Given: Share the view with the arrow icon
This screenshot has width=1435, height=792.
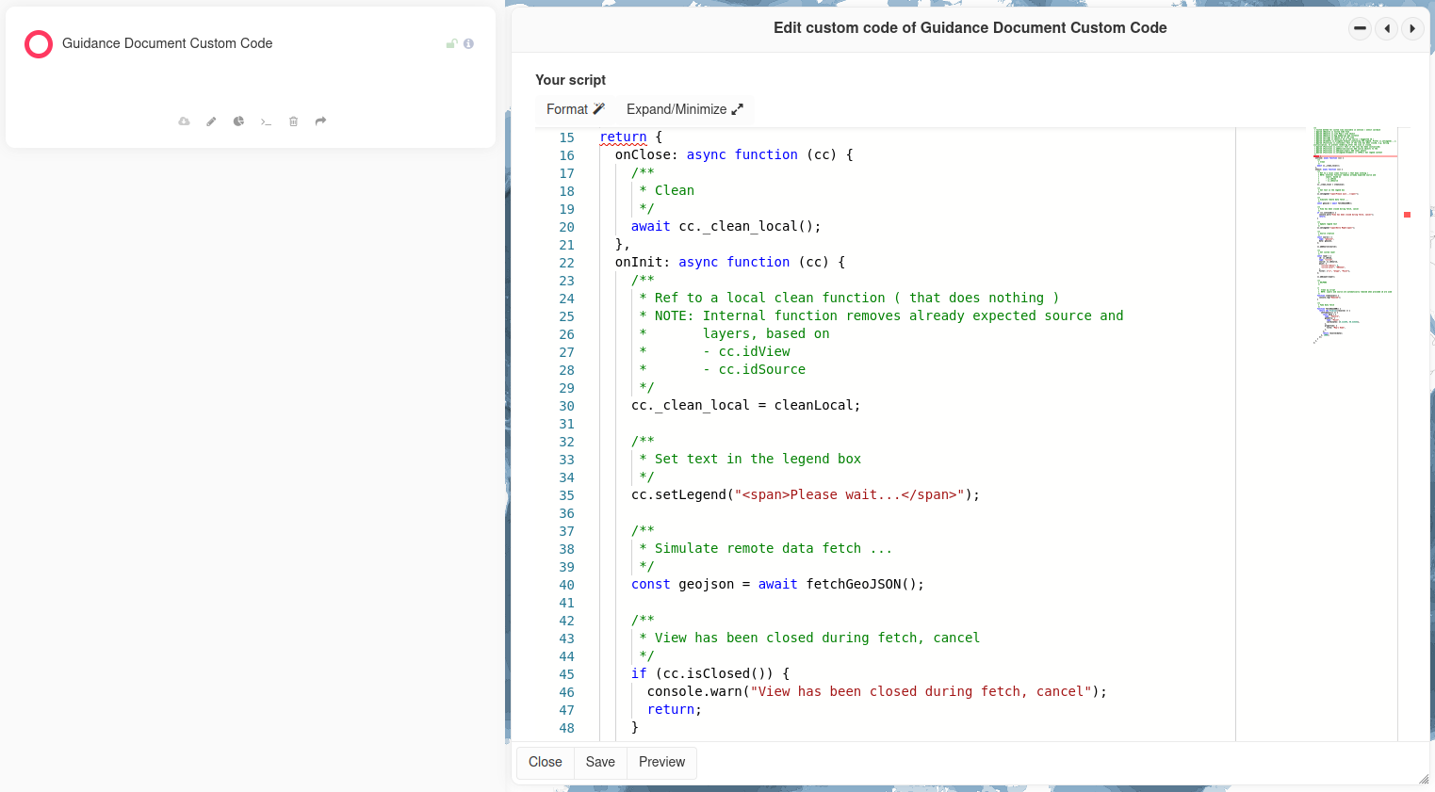Looking at the screenshot, I should tap(320, 121).
